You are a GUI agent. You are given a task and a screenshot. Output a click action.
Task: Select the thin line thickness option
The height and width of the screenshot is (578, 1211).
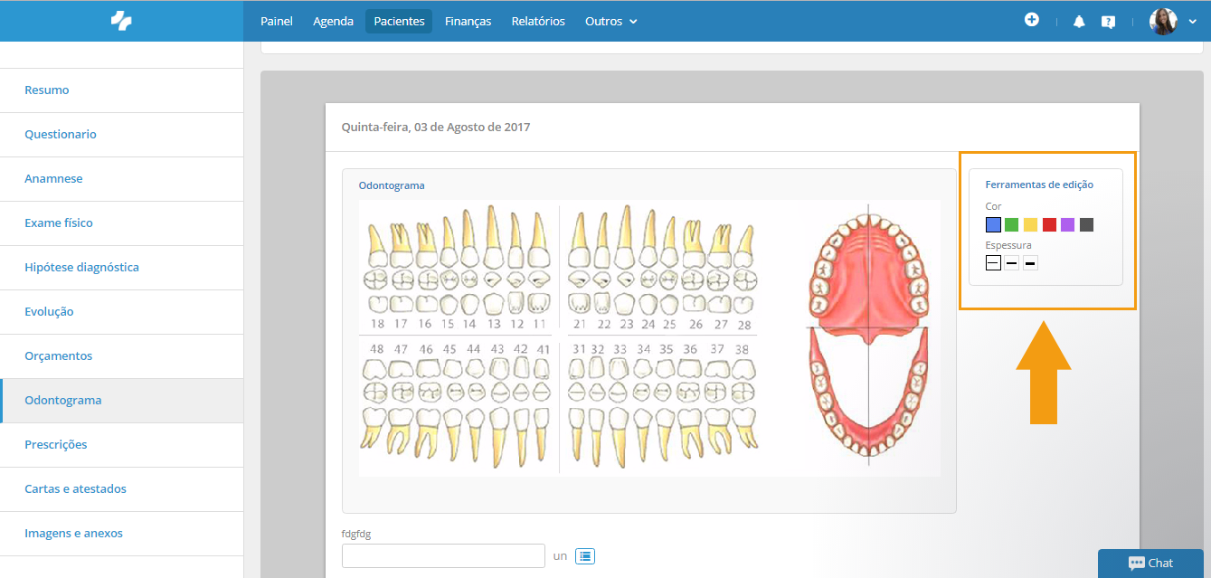993,263
